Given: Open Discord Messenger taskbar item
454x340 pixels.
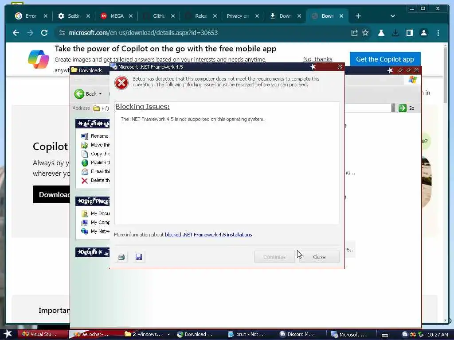Looking at the screenshot, I should tap(300, 334).
